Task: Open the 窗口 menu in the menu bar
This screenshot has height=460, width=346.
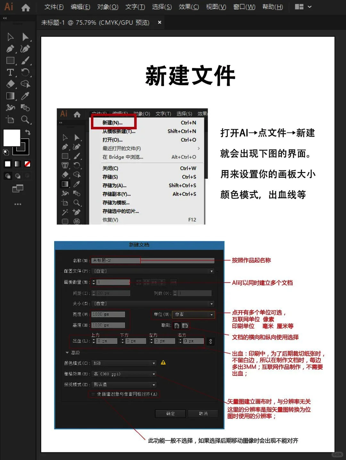Action: [x=244, y=7]
